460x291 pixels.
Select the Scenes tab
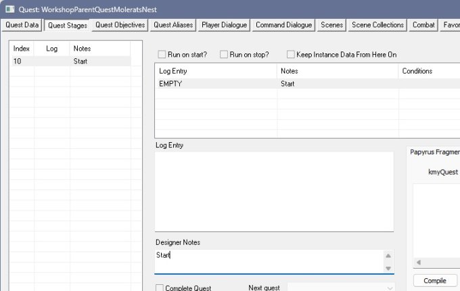(331, 25)
